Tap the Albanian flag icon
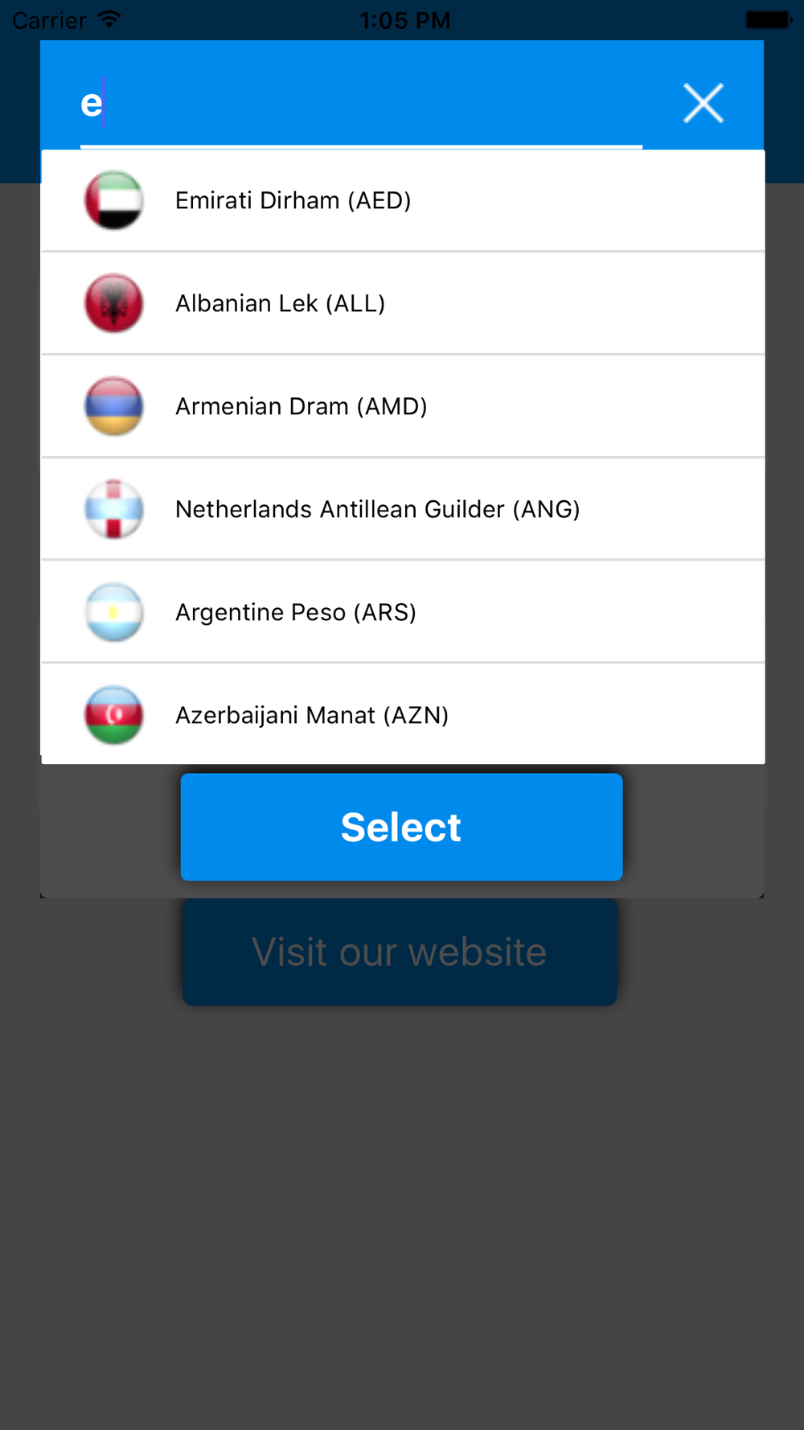 [x=114, y=303]
